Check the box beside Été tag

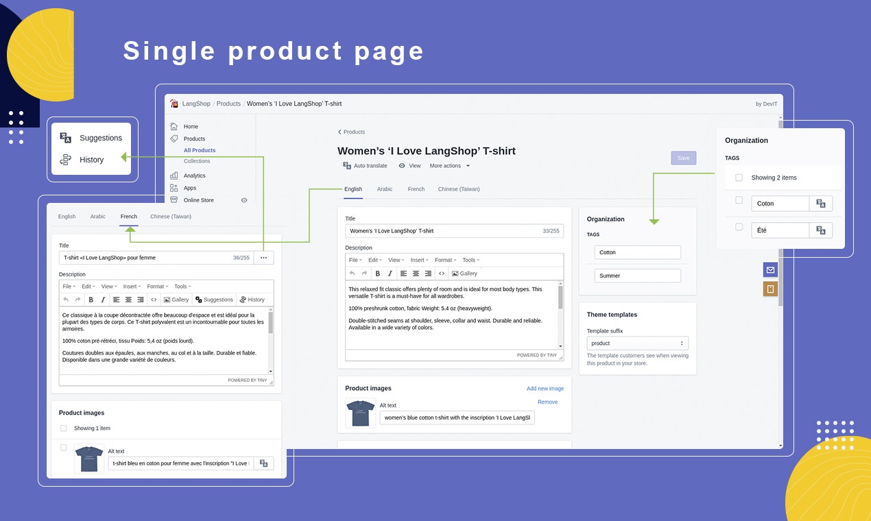click(x=739, y=227)
